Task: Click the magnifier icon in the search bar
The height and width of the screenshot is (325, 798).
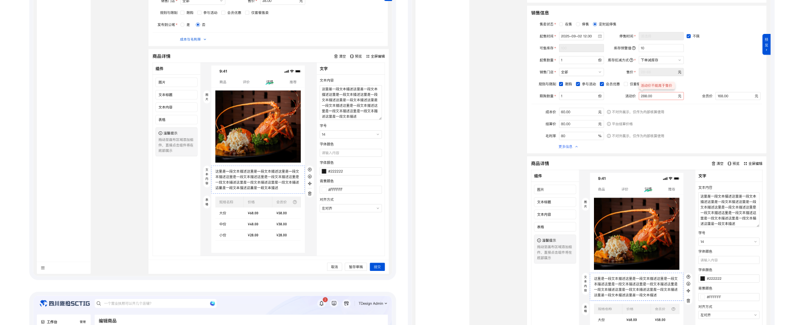Action: [99, 303]
